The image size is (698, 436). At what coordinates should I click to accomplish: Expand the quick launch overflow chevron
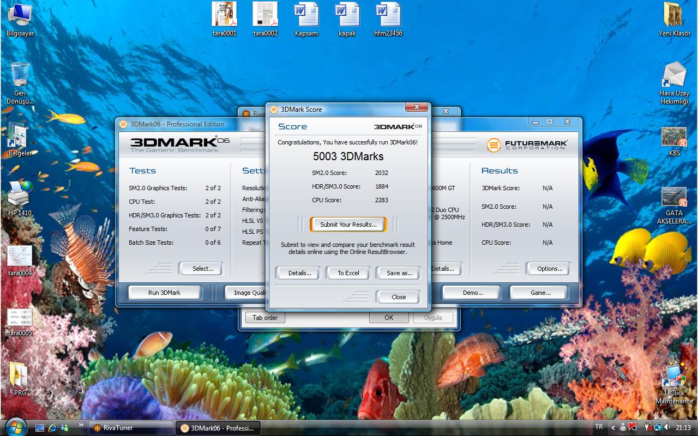(x=81, y=425)
